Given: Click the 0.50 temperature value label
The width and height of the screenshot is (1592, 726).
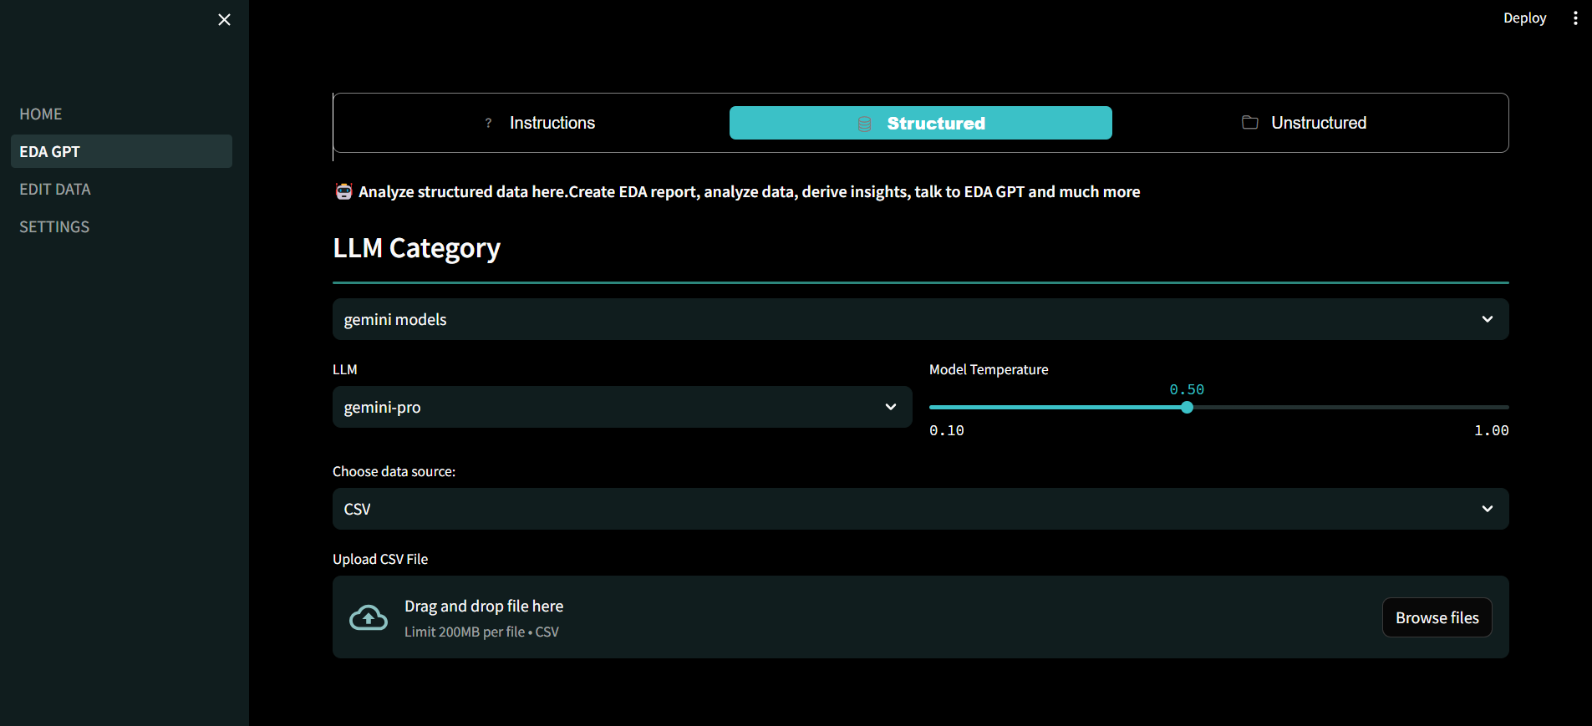Looking at the screenshot, I should 1187,389.
